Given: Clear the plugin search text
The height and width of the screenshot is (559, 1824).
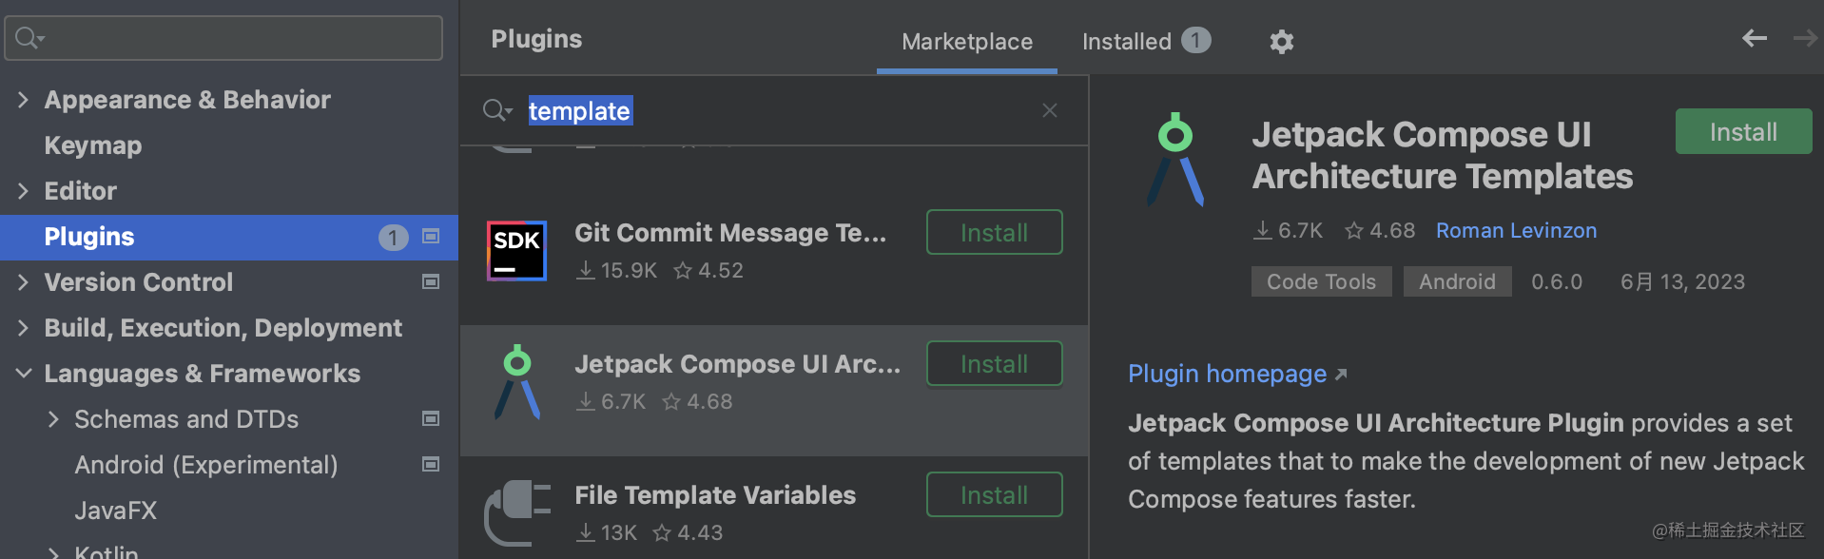Looking at the screenshot, I should click(1049, 111).
